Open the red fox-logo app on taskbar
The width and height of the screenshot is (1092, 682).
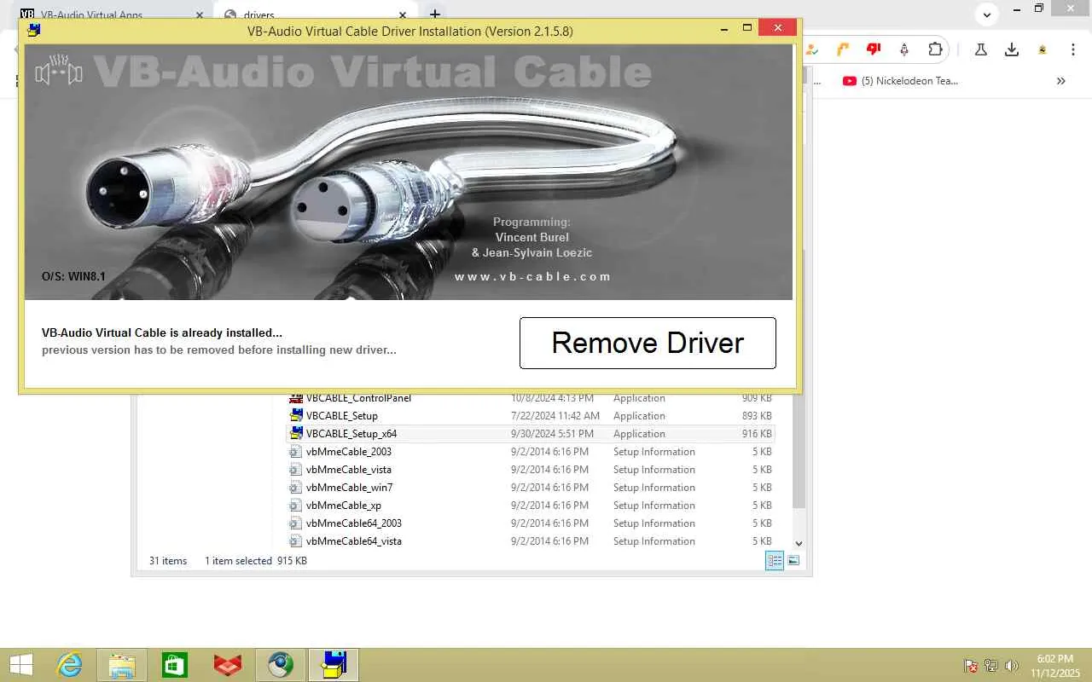[x=228, y=665]
